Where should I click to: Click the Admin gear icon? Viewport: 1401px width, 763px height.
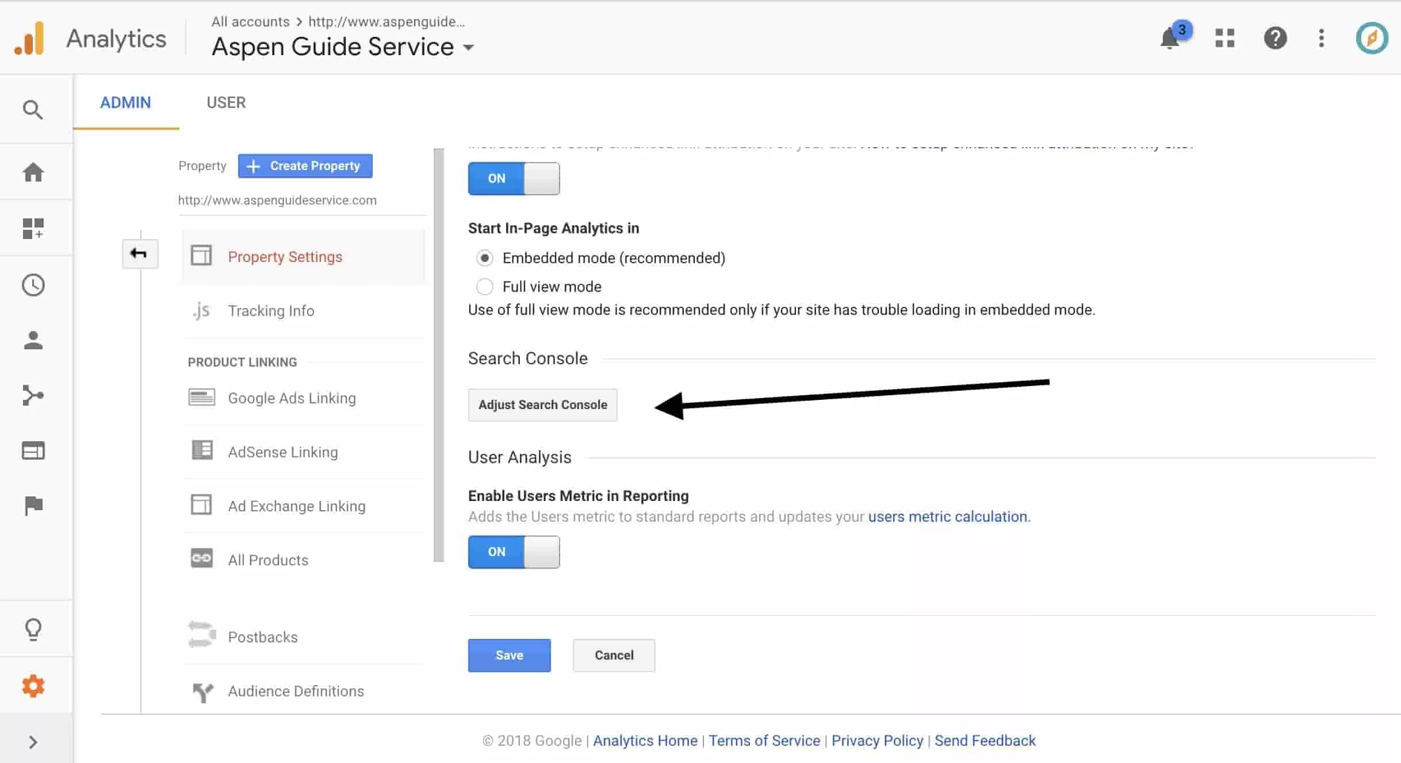[33, 686]
